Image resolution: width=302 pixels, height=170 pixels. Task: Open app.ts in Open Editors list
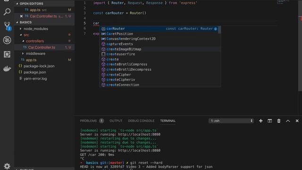44,10
